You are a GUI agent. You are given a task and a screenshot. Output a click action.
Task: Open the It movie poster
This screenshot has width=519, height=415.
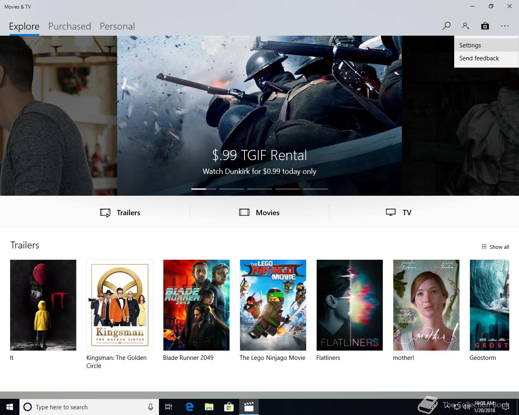43,305
